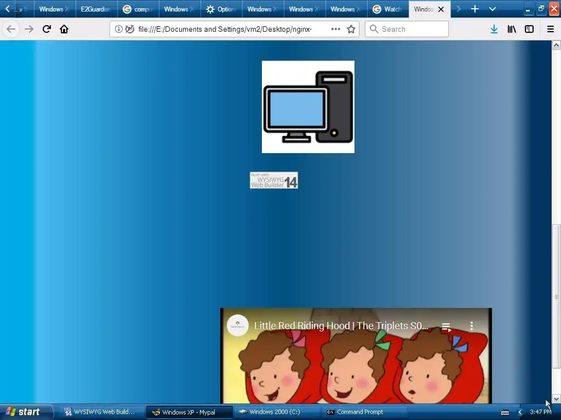Go back to the previous page

pos(11,29)
